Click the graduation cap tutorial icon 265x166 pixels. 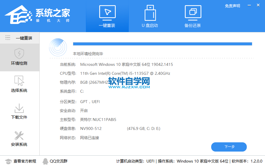[x=8, y=161]
